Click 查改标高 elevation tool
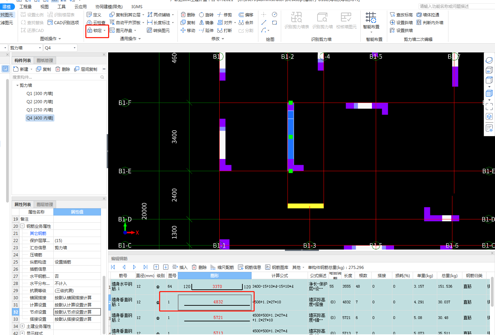Image resolution: width=495 pixels, height=335 pixels. [401, 15]
